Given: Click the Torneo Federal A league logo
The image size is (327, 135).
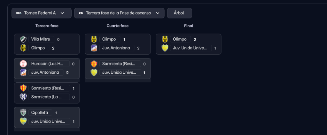Looking at the screenshot, I should (19, 13).
